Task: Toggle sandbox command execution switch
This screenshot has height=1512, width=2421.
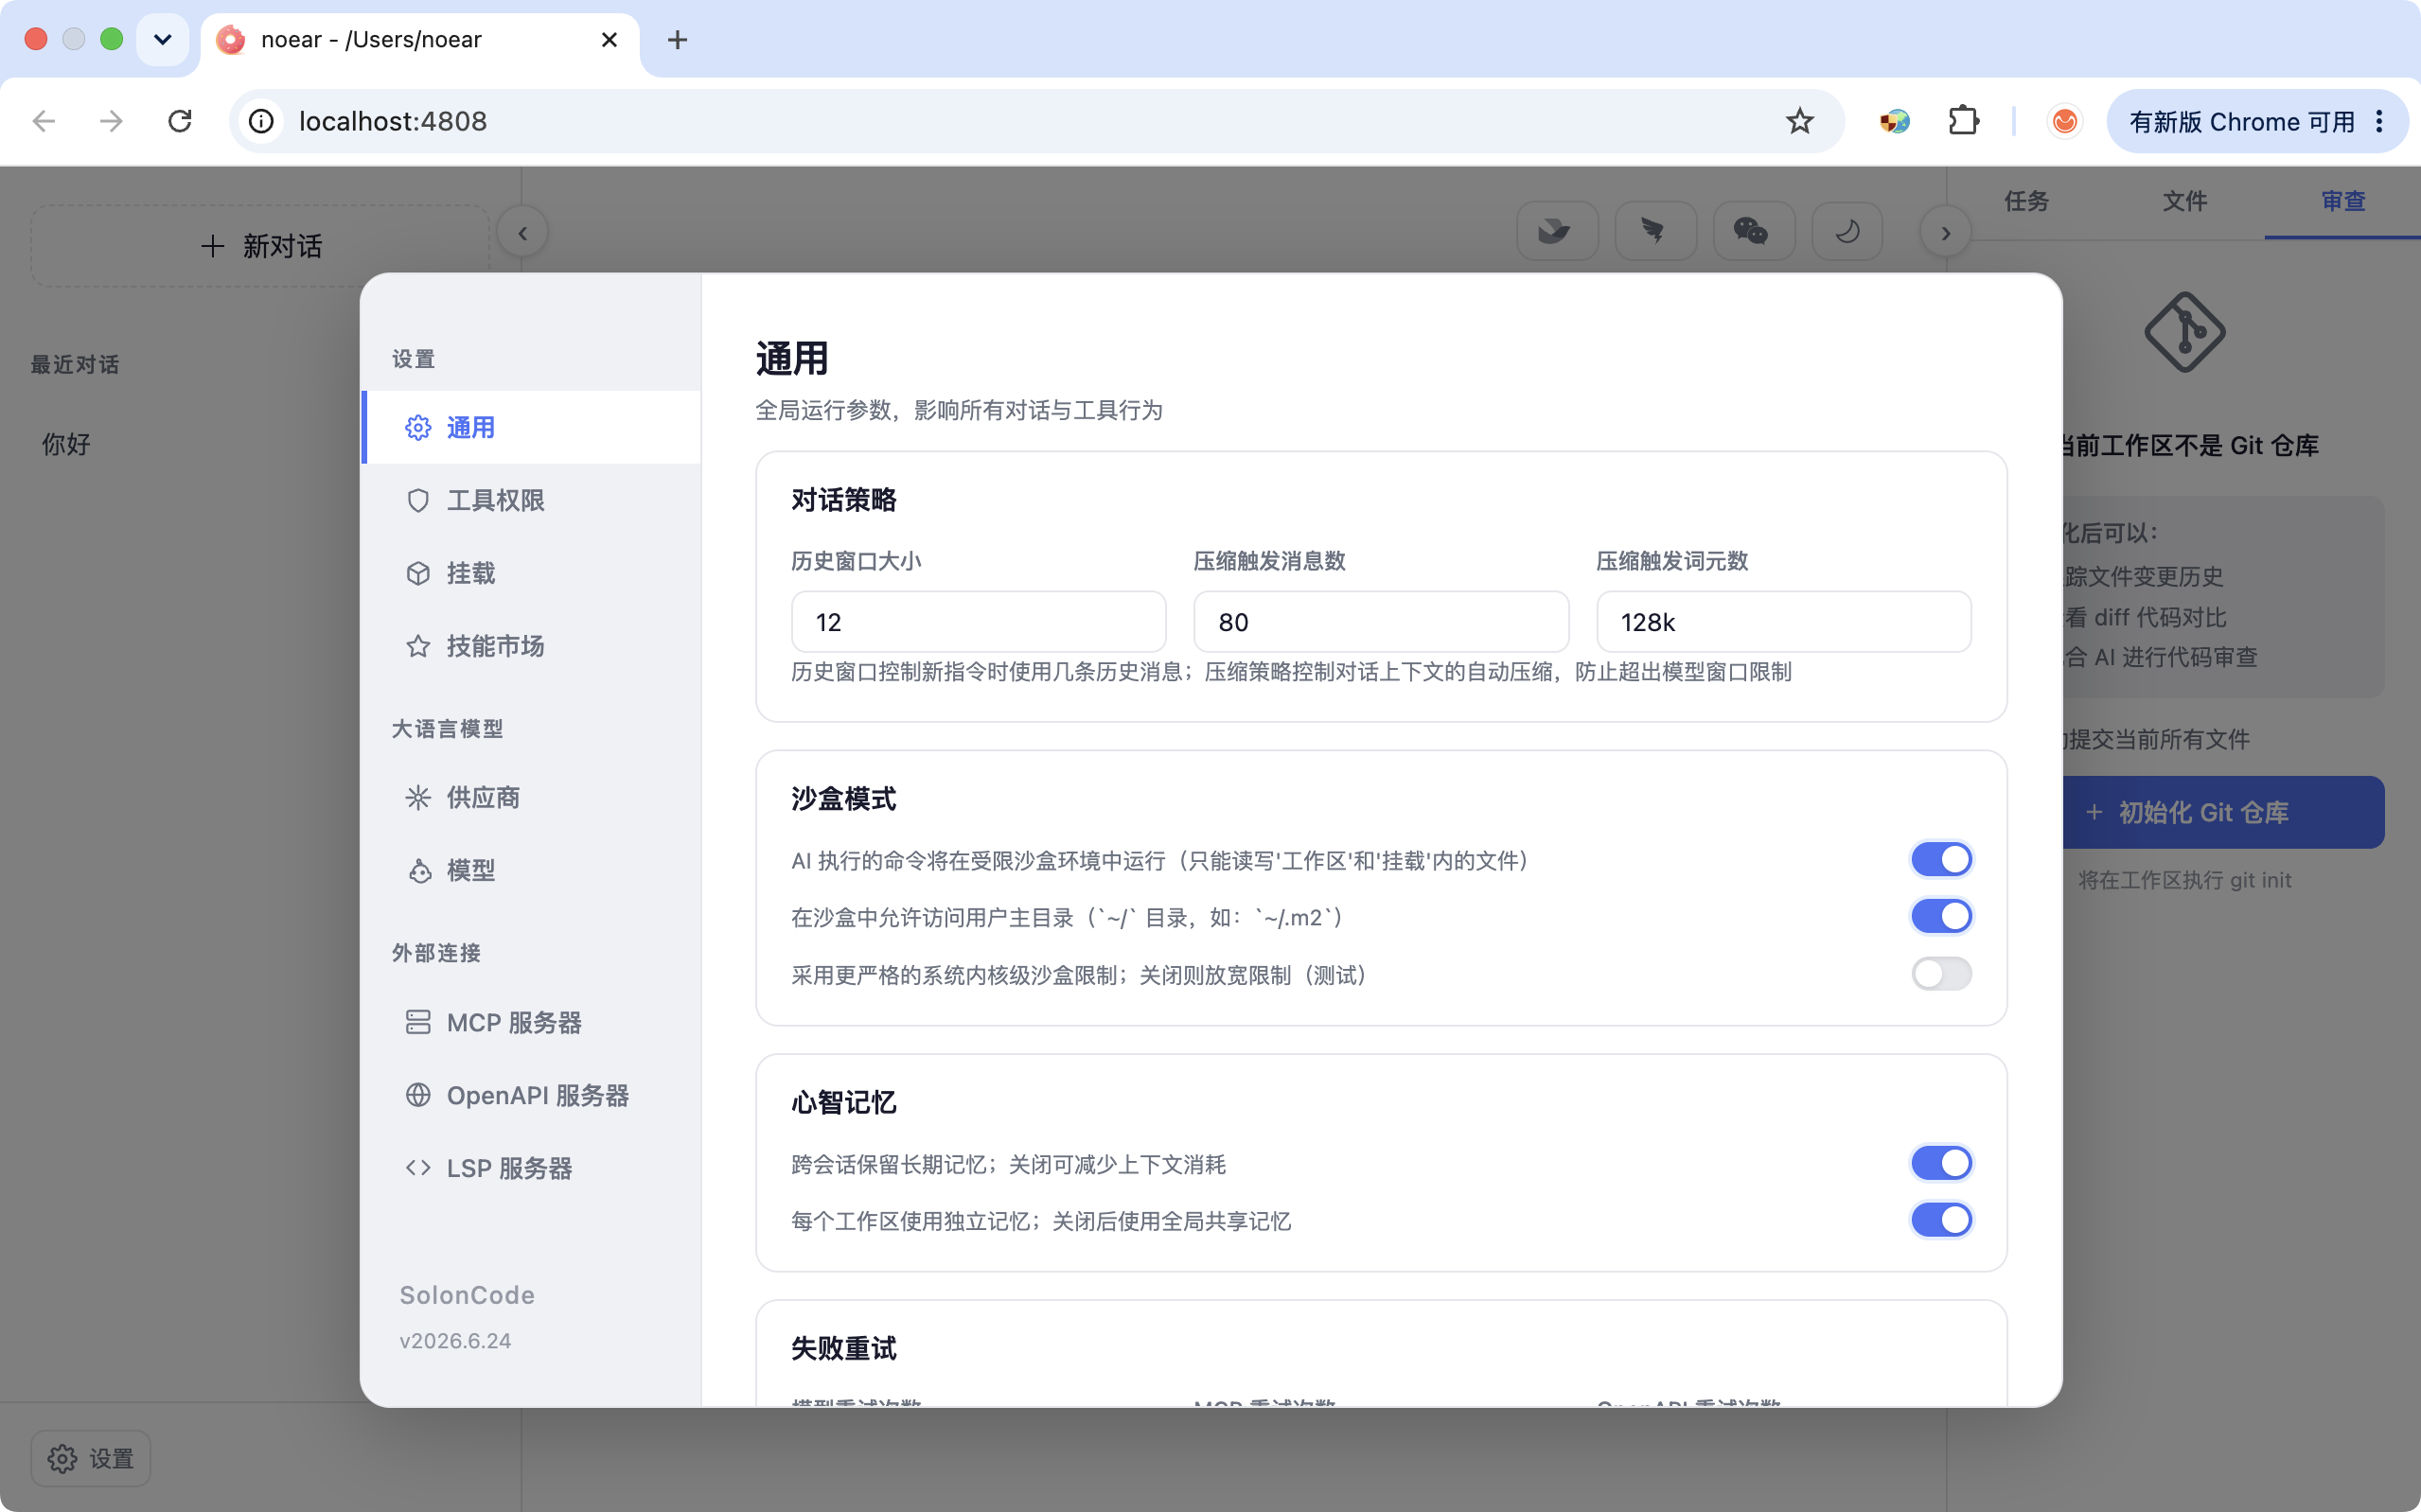Action: [1941, 859]
